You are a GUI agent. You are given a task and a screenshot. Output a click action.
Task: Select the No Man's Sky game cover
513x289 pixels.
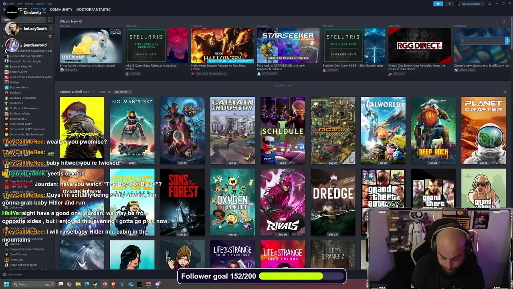coord(132,130)
